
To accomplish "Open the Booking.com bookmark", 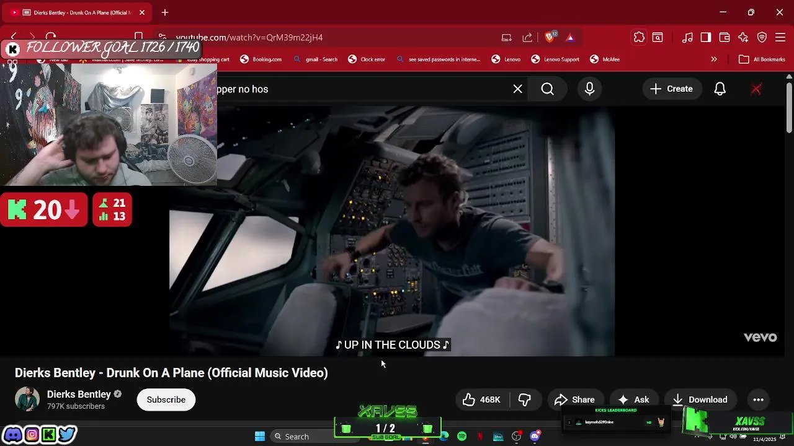I will (261, 59).
